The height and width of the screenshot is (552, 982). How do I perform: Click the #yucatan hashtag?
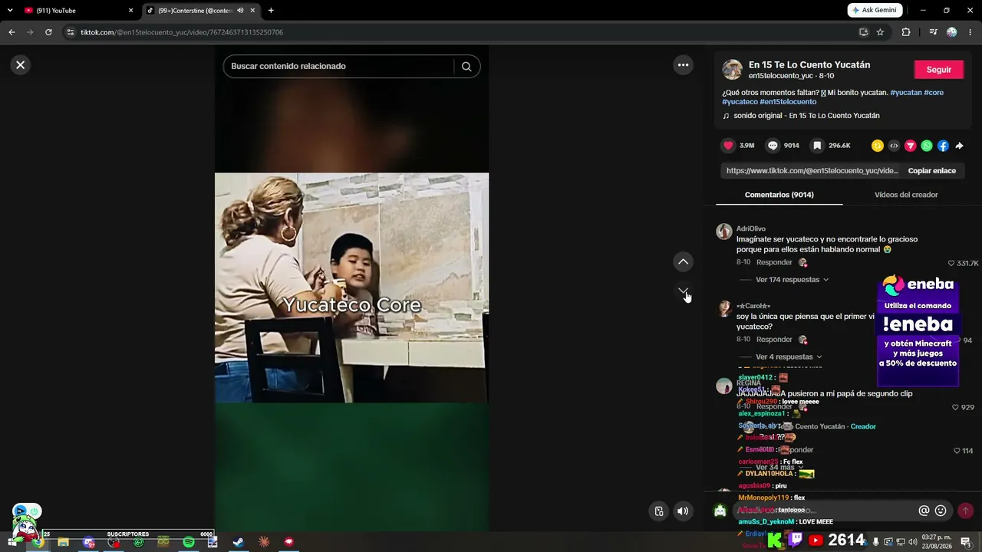tap(905, 93)
